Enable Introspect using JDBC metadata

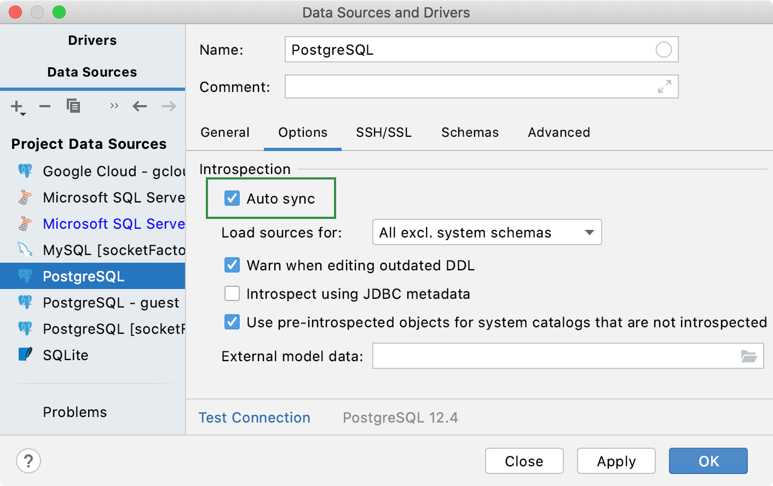pyautogui.click(x=232, y=293)
